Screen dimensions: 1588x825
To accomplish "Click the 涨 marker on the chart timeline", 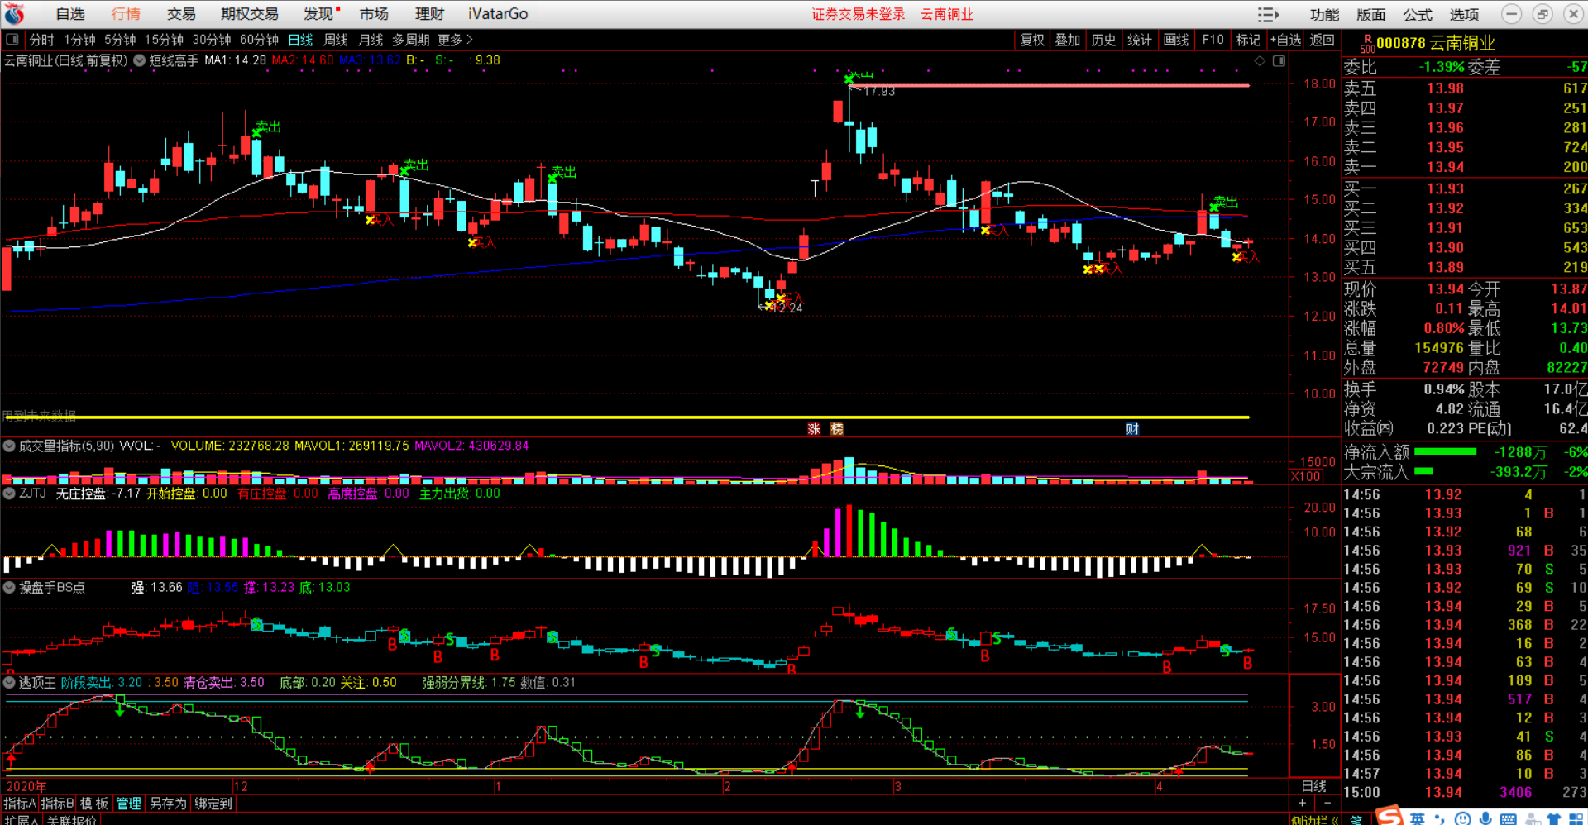I will 814,428.
